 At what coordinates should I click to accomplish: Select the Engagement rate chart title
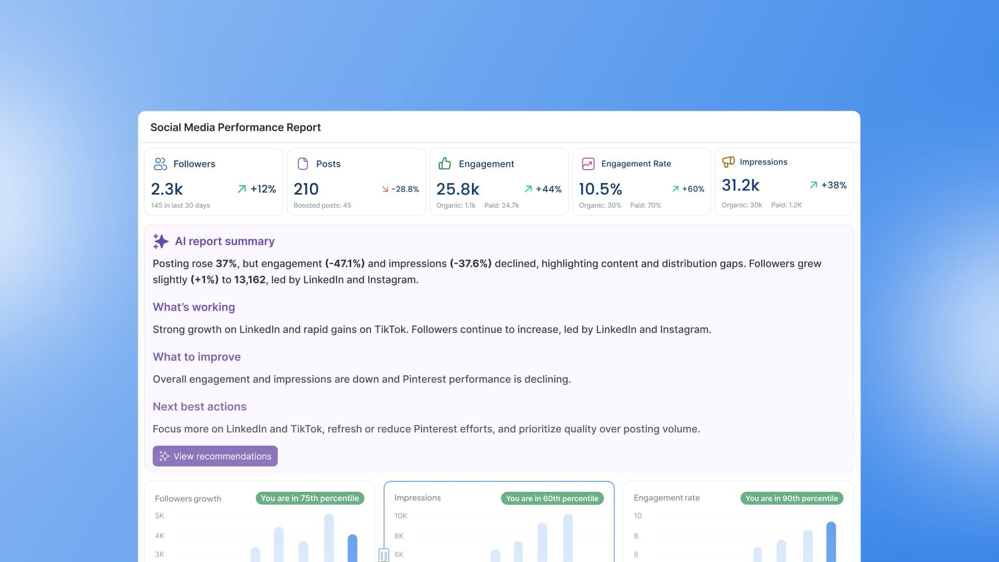coord(667,498)
